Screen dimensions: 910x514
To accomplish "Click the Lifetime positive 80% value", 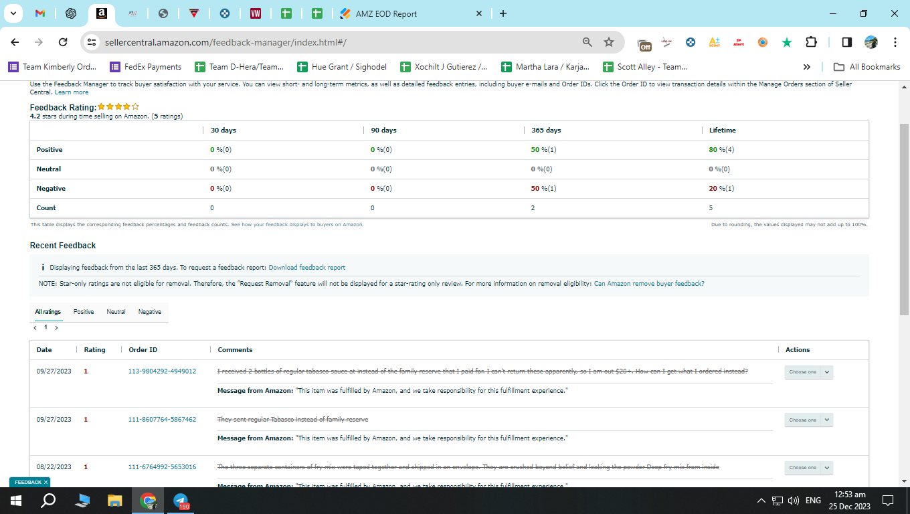I will 721,150.
